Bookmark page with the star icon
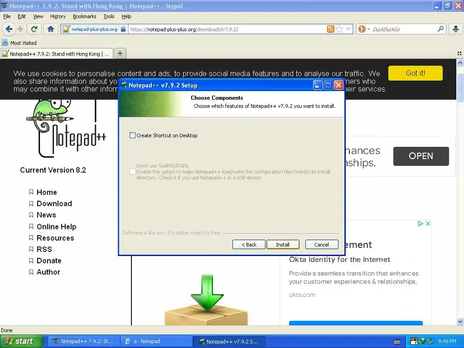Screen dimensions: 464x348 pyautogui.click(x=340, y=29)
